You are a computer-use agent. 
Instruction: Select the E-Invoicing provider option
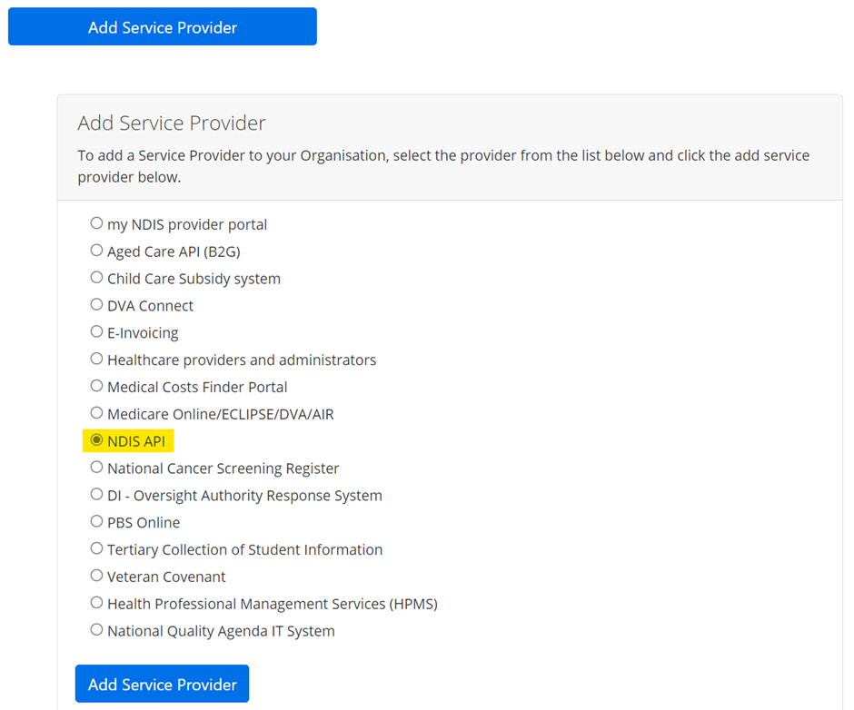[96, 332]
